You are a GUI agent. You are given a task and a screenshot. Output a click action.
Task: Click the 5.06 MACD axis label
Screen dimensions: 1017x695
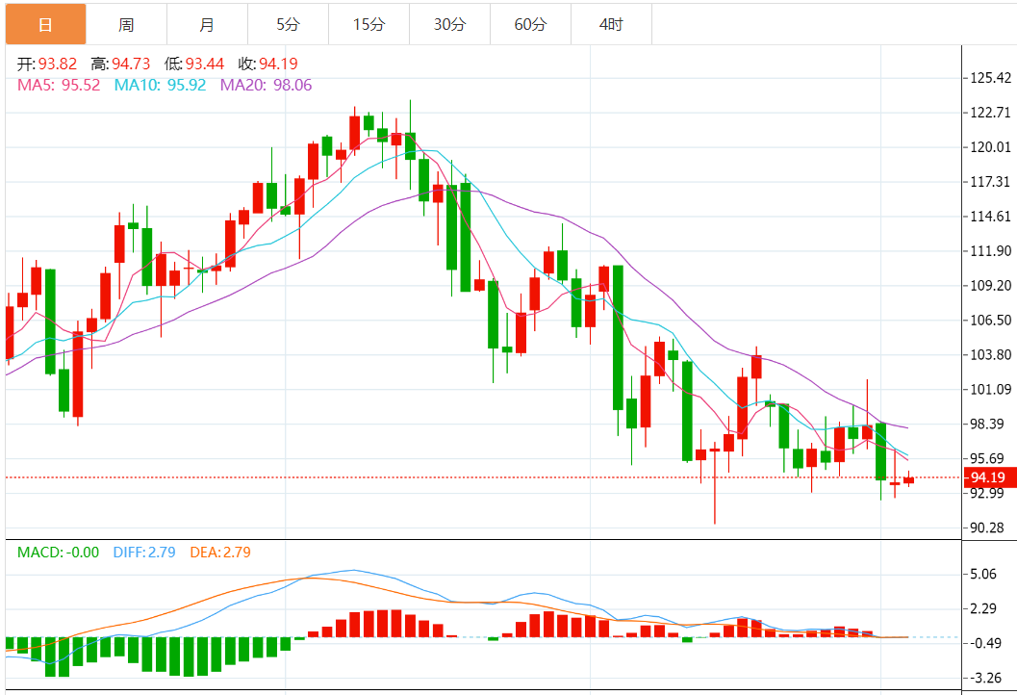(x=983, y=575)
